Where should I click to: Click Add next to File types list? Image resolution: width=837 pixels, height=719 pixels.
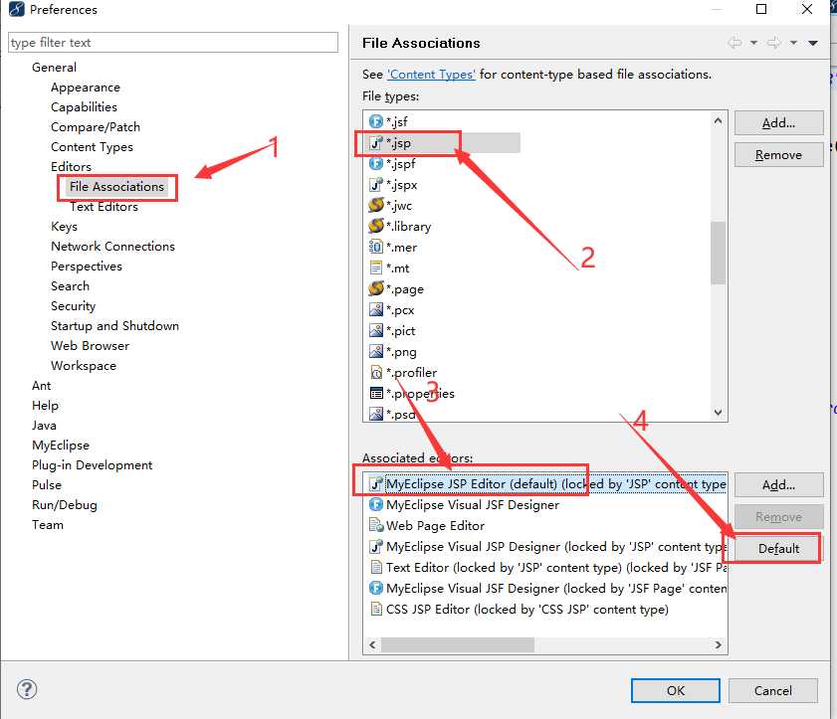click(779, 123)
